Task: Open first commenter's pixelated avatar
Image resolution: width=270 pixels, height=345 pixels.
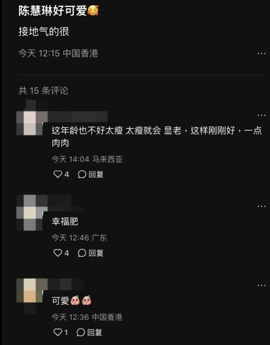Action: (30, 123)
